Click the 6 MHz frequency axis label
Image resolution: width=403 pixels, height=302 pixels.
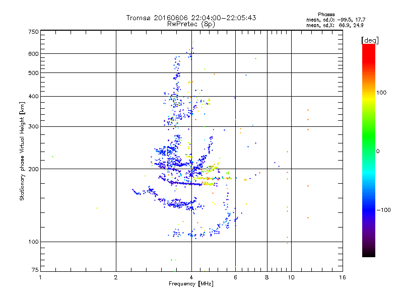pos(235,277)
